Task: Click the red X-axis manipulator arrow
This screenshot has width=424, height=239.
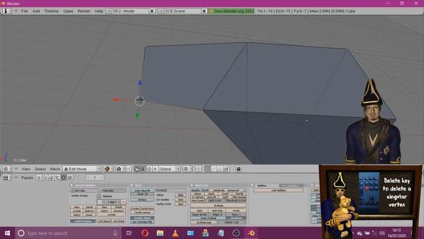Action: (x=117, y=100)
